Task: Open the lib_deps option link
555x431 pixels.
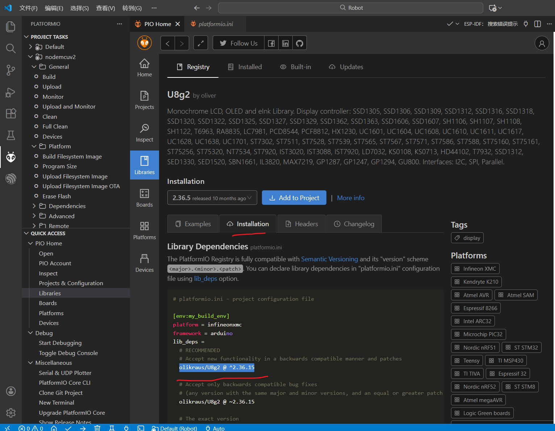Action: (205, 279)
